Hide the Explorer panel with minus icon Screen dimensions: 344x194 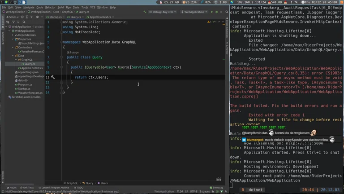[x=42, y=17]
